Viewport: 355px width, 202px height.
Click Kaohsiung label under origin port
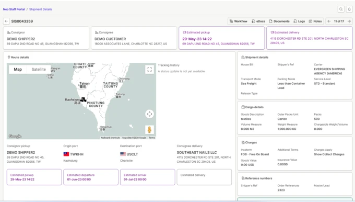click(70, 161)
